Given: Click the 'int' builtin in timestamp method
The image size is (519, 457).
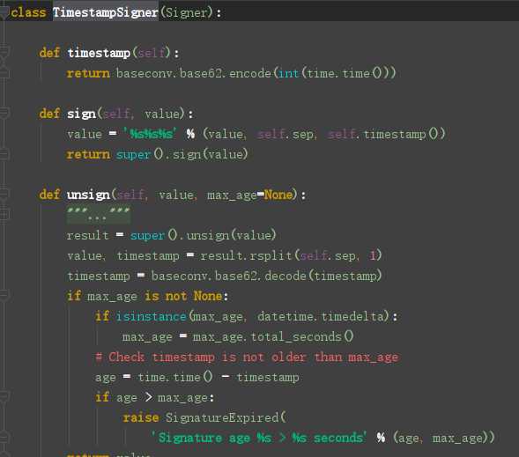Looking at the screenshot, I should [x=289, y=73].
